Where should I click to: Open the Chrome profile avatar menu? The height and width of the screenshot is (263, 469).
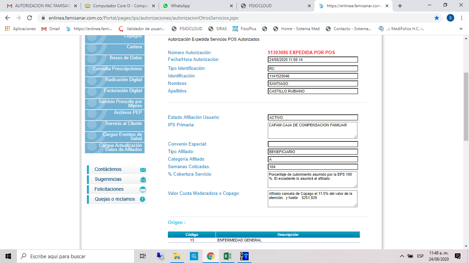pos(450,18)
